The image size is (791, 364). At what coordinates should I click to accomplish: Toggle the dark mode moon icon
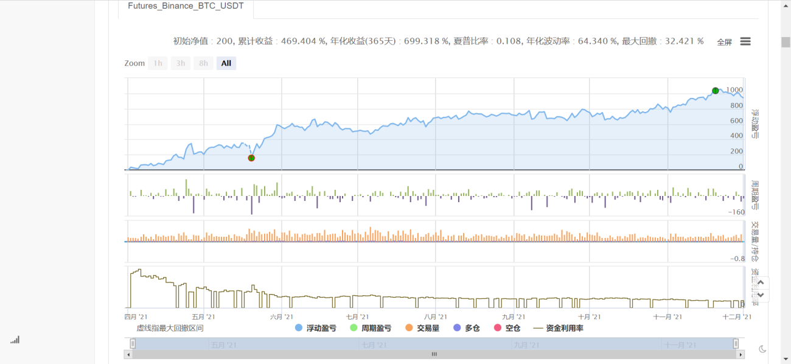[762, 349]
